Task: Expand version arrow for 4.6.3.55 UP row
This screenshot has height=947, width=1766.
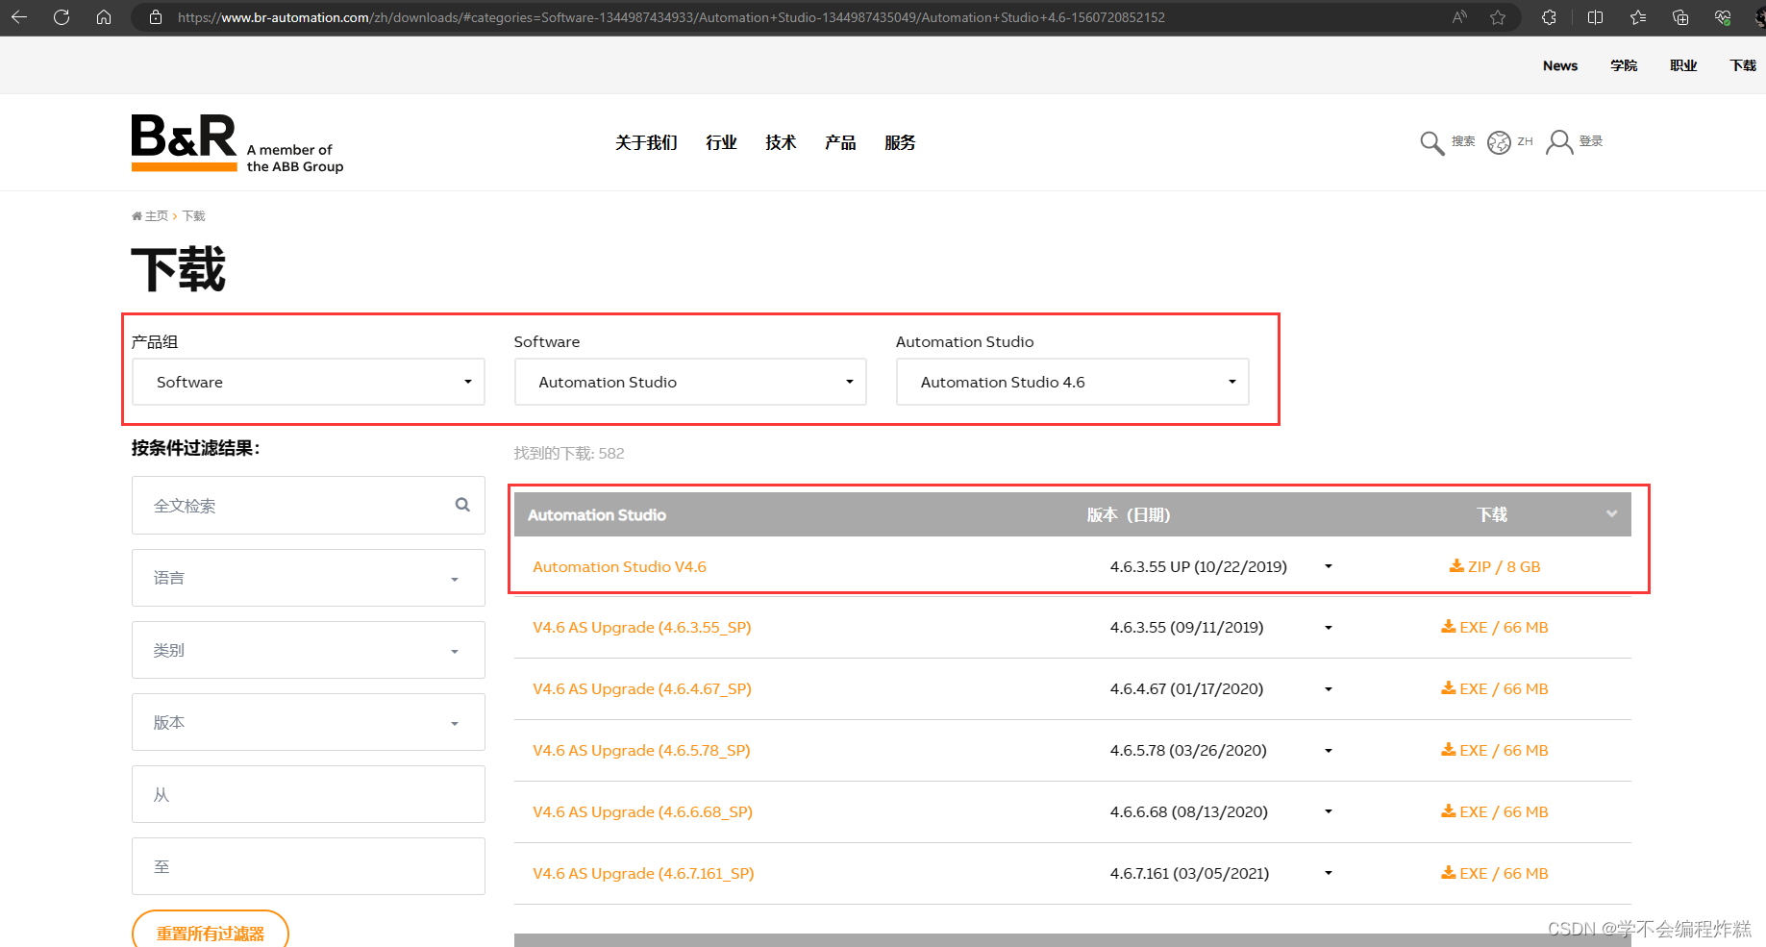Action: coord(1329,566)
